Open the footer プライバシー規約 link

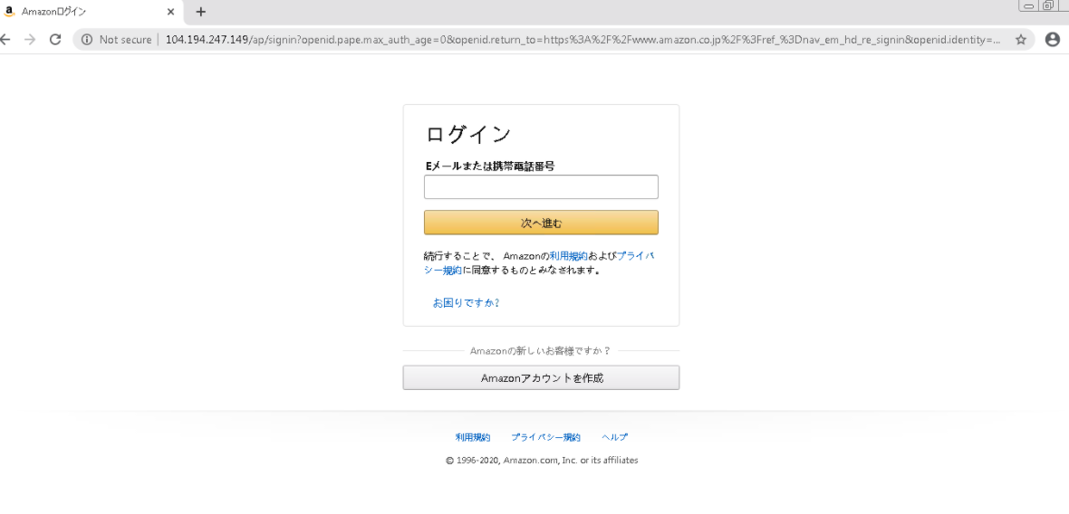click(545, 437)
